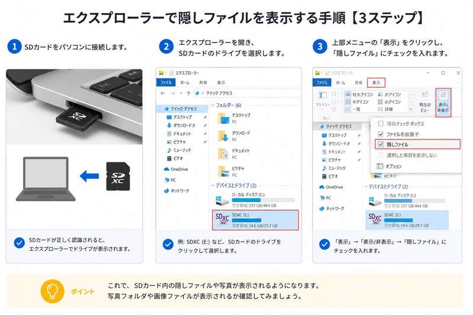Screen dimensions: 473x315
Task: Select ローカル ディスク (C:) drive in step 3 window
Action: 407,200
